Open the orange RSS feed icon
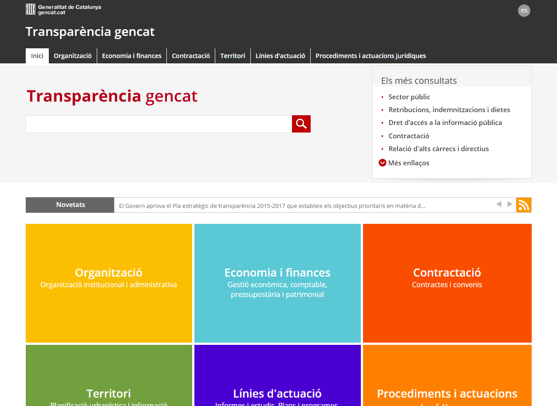557x406 pixels. [x=524, y=205]
